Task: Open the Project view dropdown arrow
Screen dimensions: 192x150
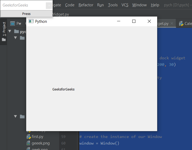Action: (20, 24)
